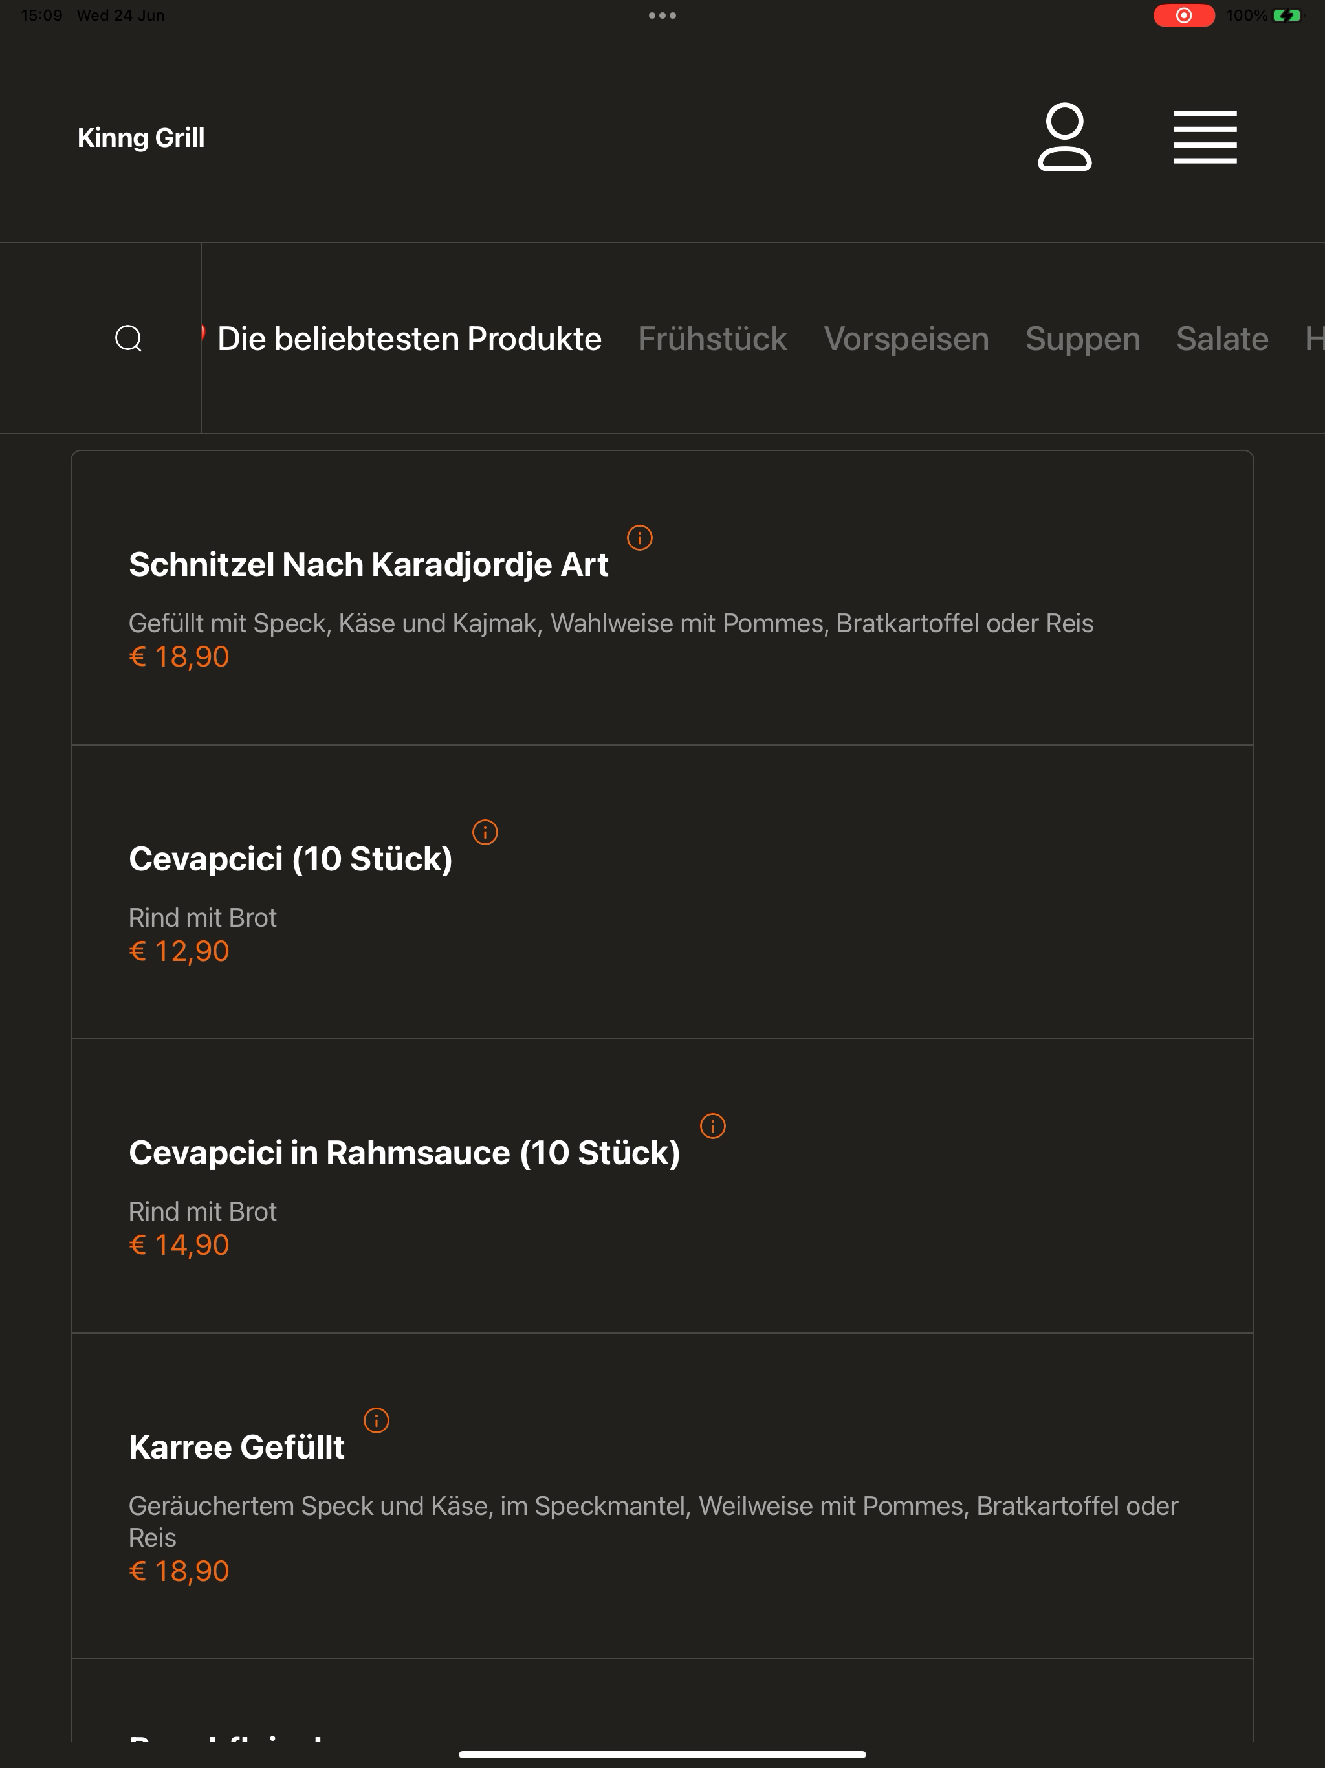This screenshot has height=1768, width=1325.
Task: Click Gefüllt mit Speck description text
Action: click(611, 623)
